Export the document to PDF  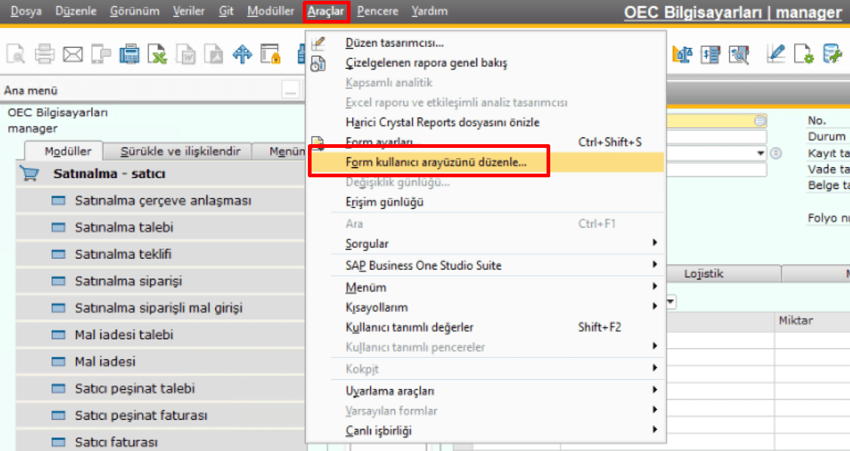click(x=214, y=54)
